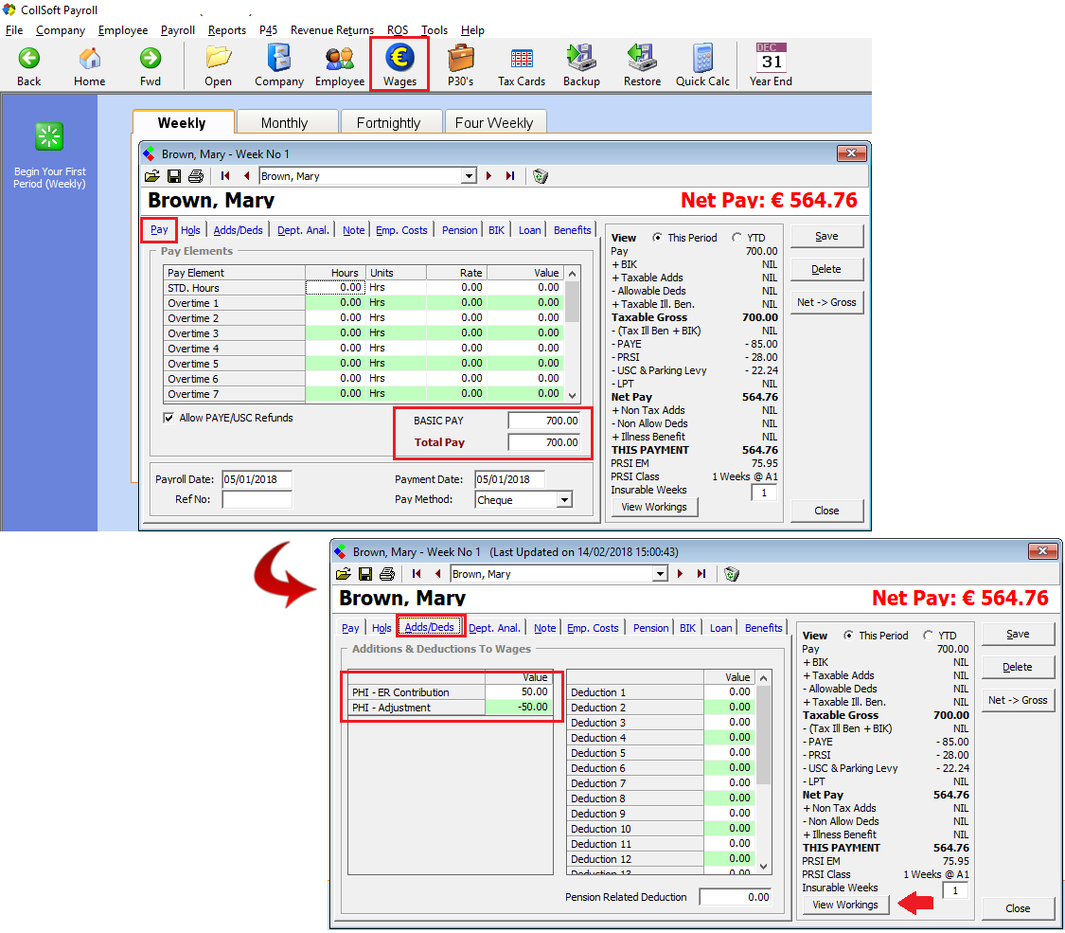Open the Wages euro icon

coord(400,57)
